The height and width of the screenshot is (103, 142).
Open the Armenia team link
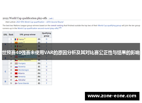pos(22,77)
